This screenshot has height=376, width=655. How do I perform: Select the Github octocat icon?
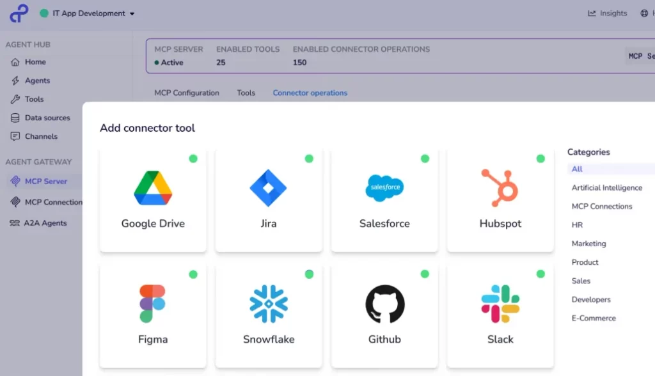pyautogui.click(x=384, y=303)
